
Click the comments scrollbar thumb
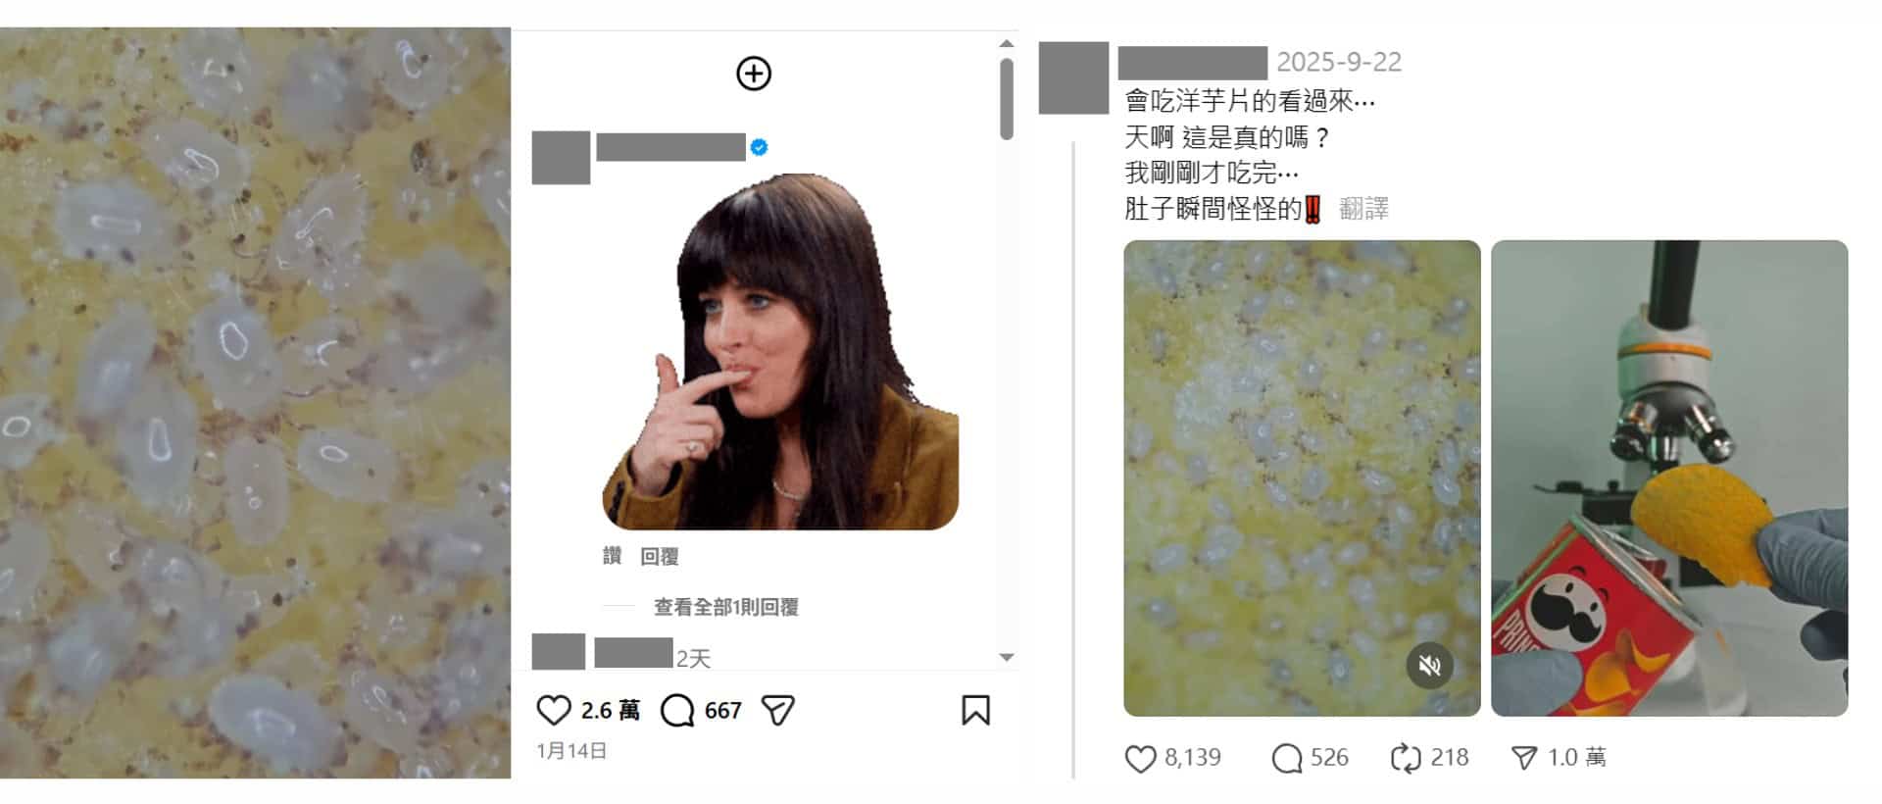tap(1007, 99)
